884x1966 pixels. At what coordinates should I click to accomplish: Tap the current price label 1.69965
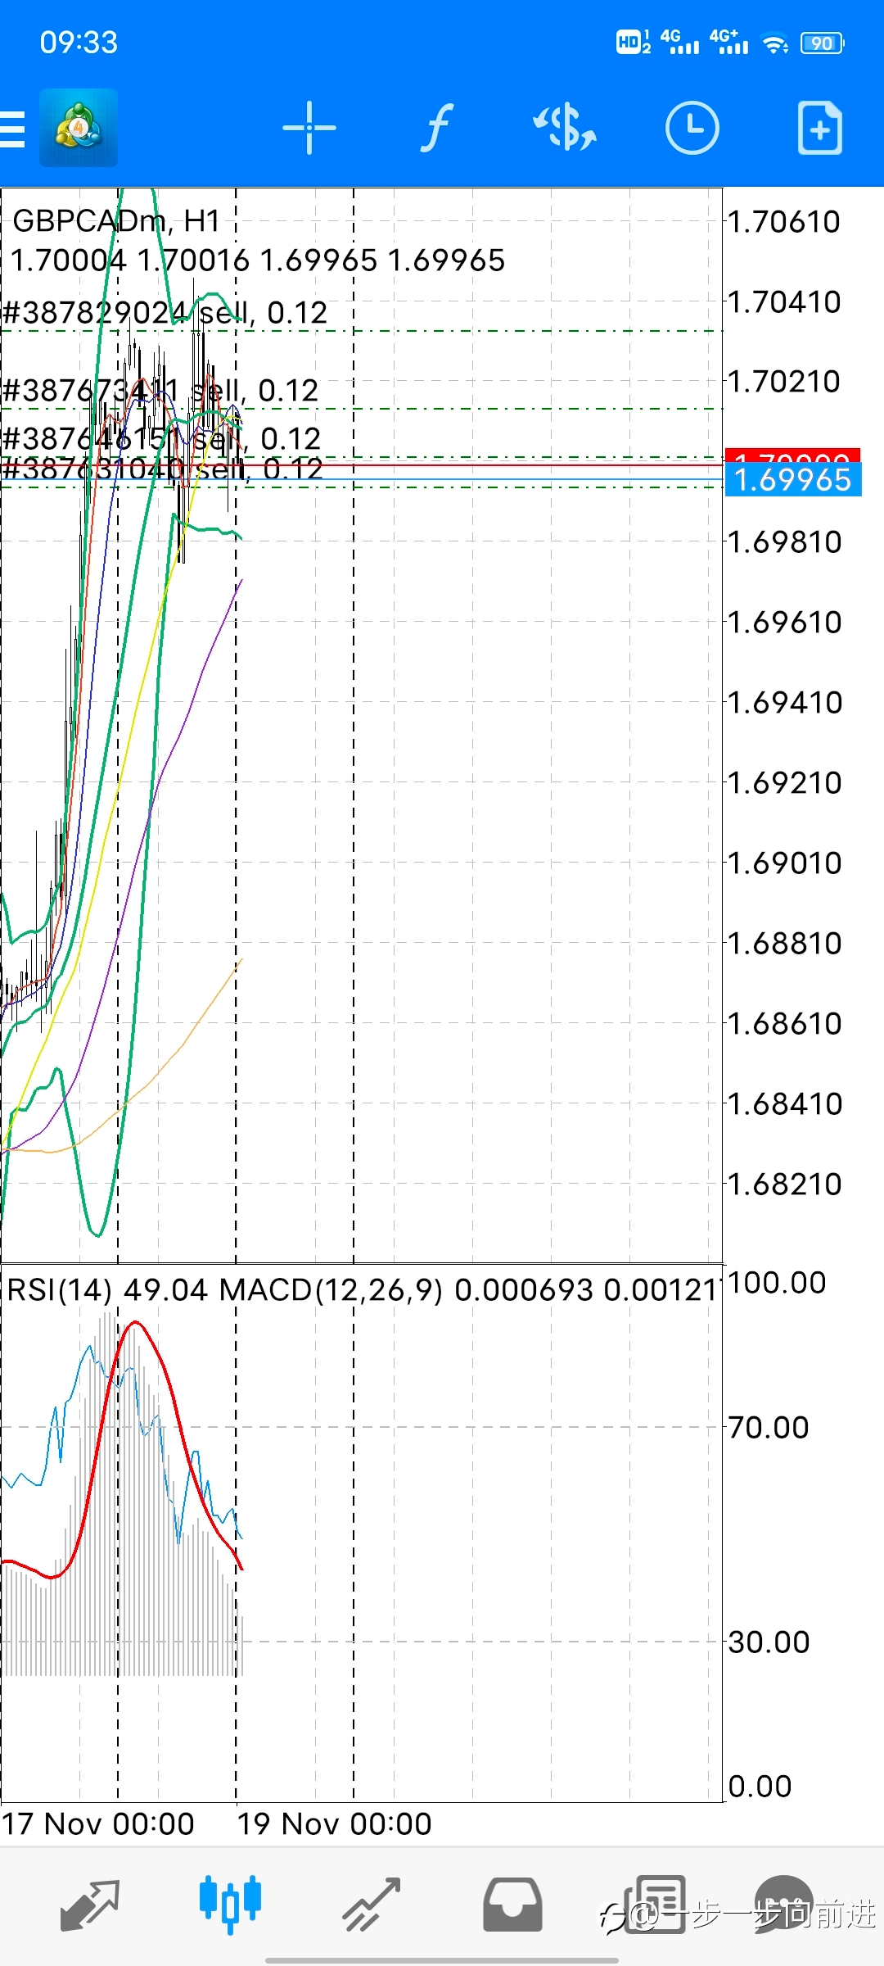pyautogui.click(x=793, y=480)
